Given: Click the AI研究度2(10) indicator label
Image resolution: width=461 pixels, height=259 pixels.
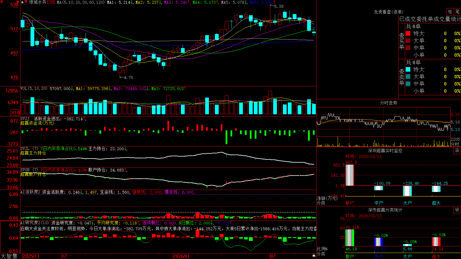Looking at the screenshot, I should coord(35,223).
